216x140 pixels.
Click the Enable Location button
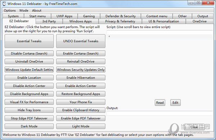29,78
